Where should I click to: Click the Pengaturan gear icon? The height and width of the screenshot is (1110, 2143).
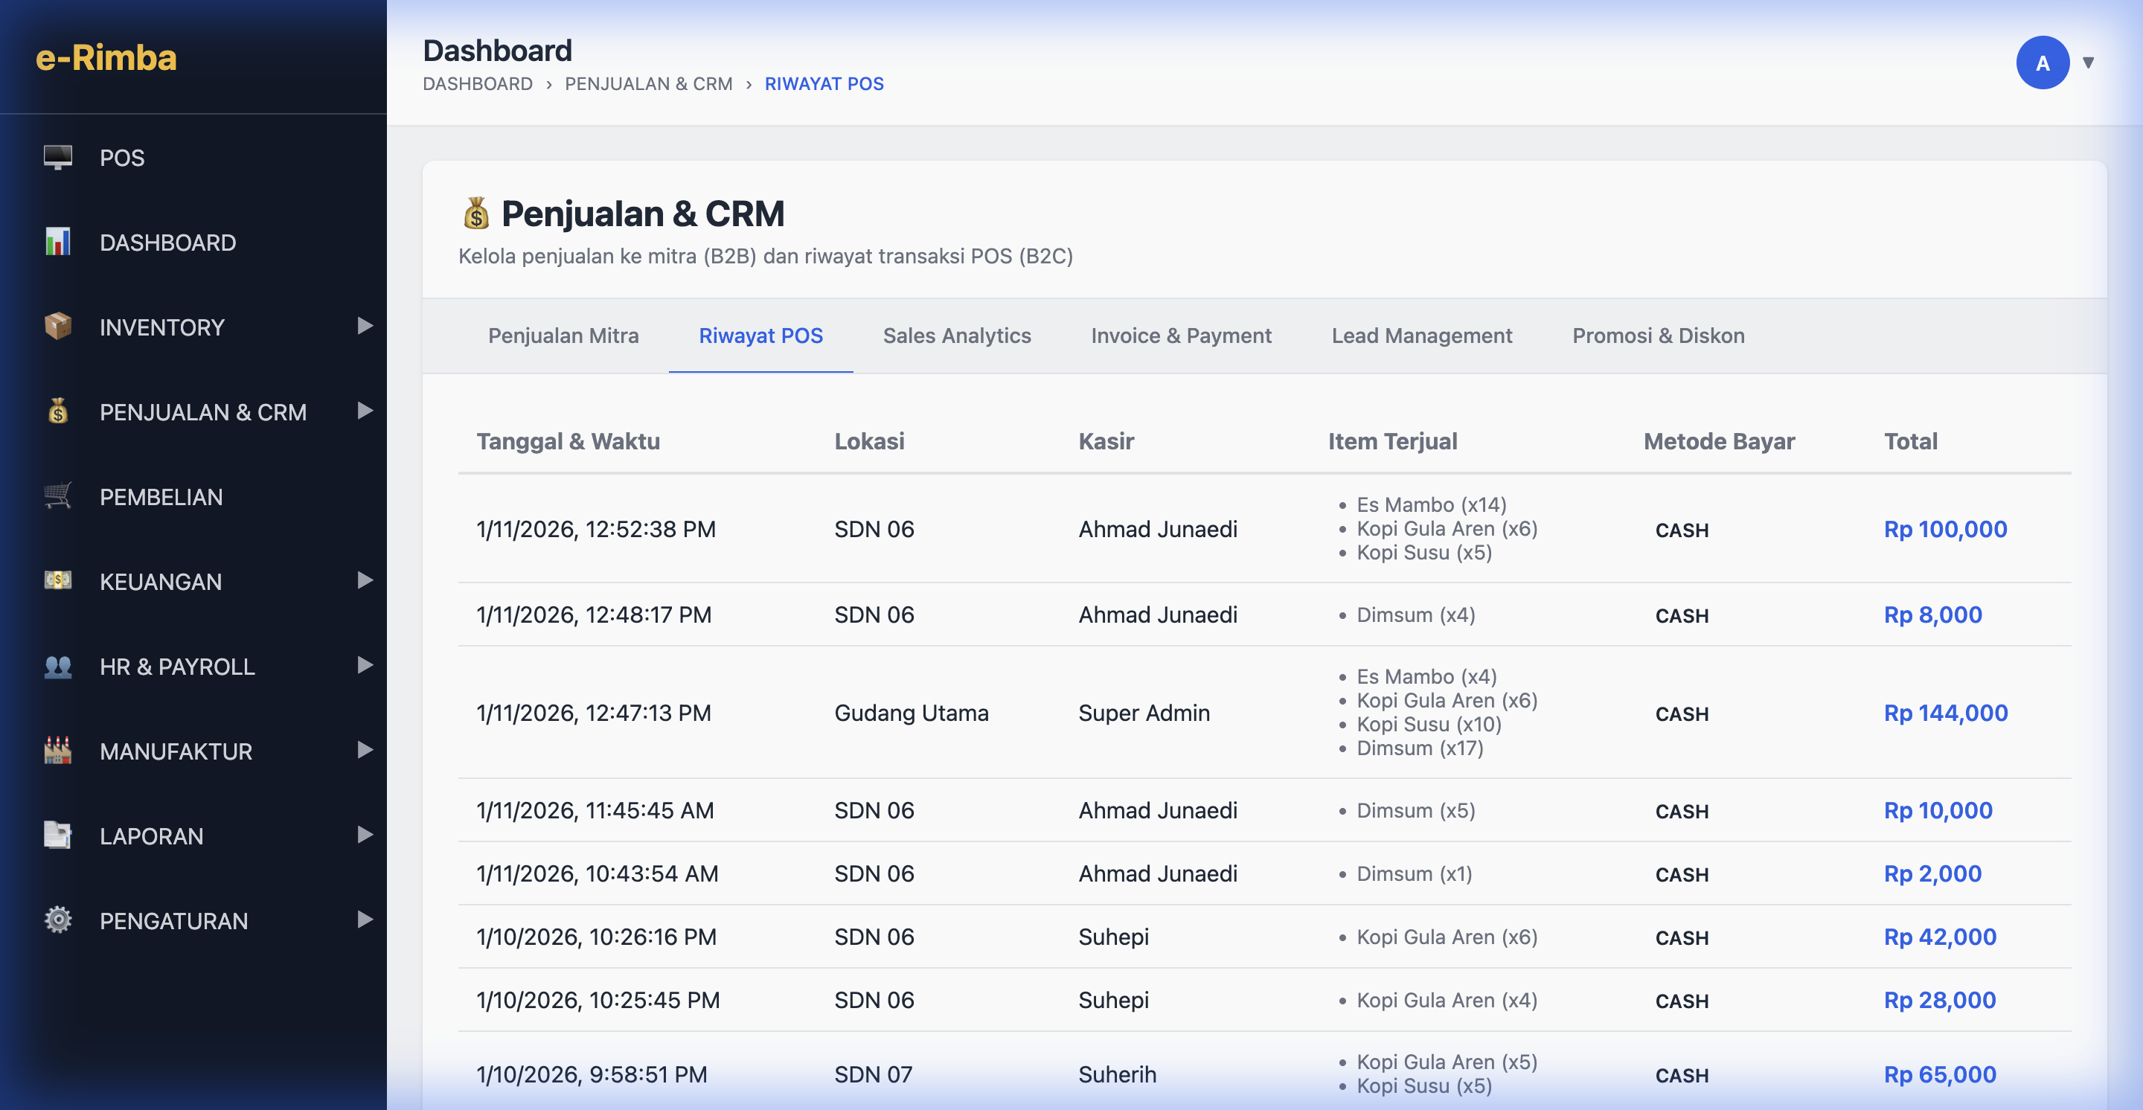(x=57, y=920)
